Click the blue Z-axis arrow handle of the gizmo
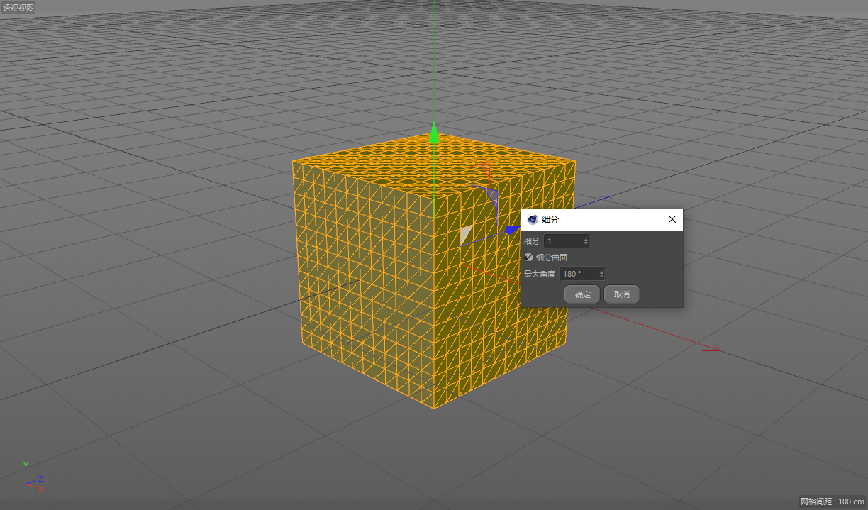Viewport: 868px width, 510px height. pos(512,231)
